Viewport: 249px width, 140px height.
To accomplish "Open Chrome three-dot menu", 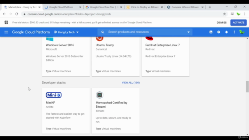I will [x=245, y=14].
